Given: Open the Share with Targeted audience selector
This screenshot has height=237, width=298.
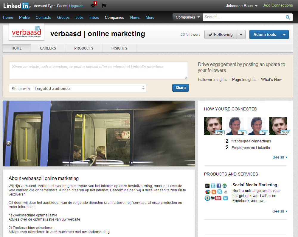Looking at the screenshot, I should point(77,88).
